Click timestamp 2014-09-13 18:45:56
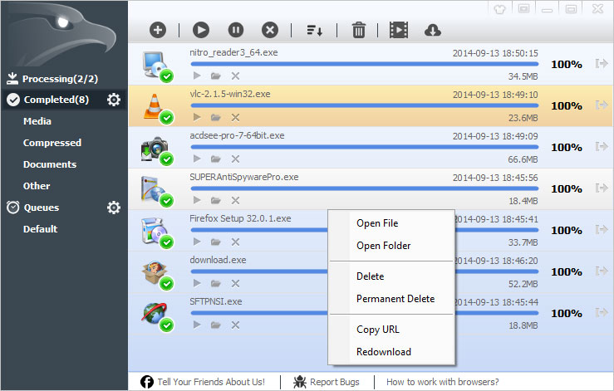Screen dimensions: 614x391 [x=495, y=178]
